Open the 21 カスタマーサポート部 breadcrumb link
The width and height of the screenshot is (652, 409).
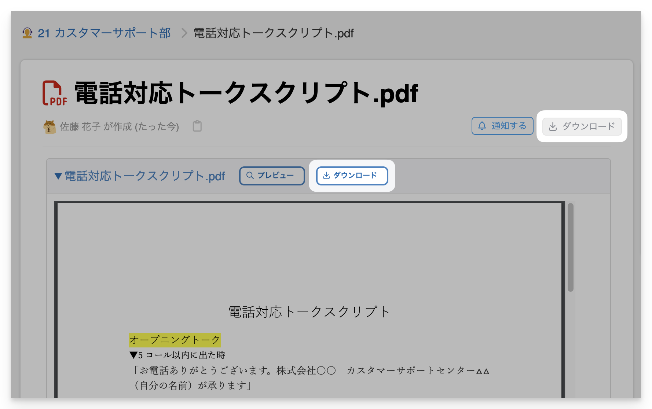click(x=104, y=33)
